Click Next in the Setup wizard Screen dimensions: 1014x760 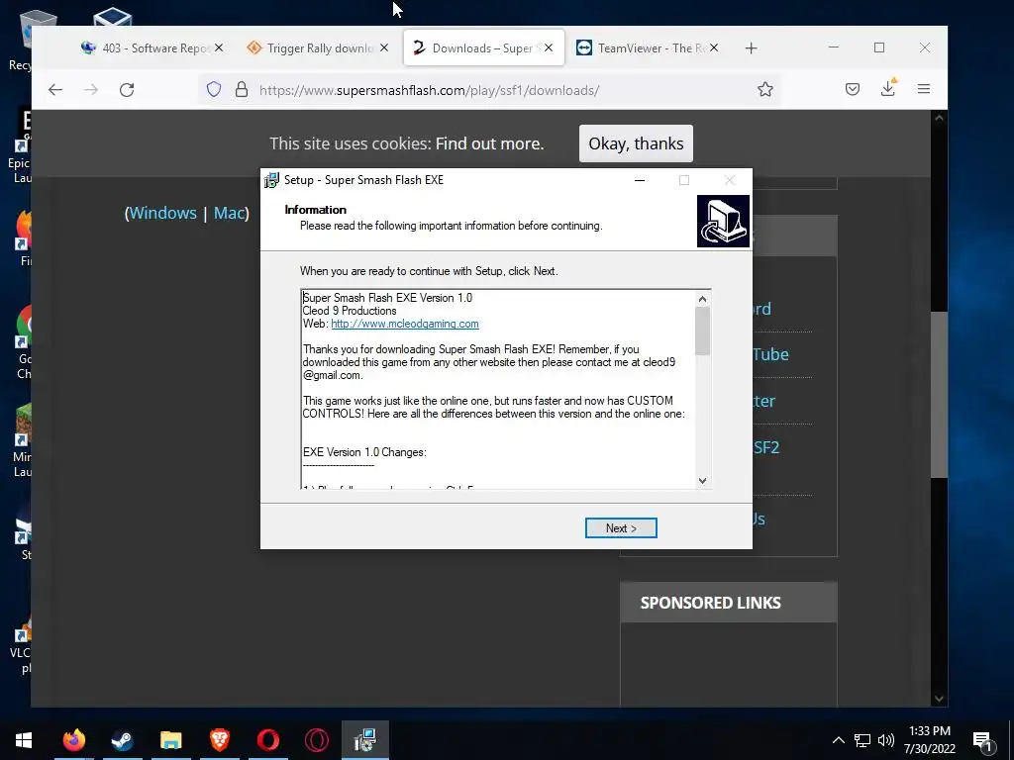(621, 528)
